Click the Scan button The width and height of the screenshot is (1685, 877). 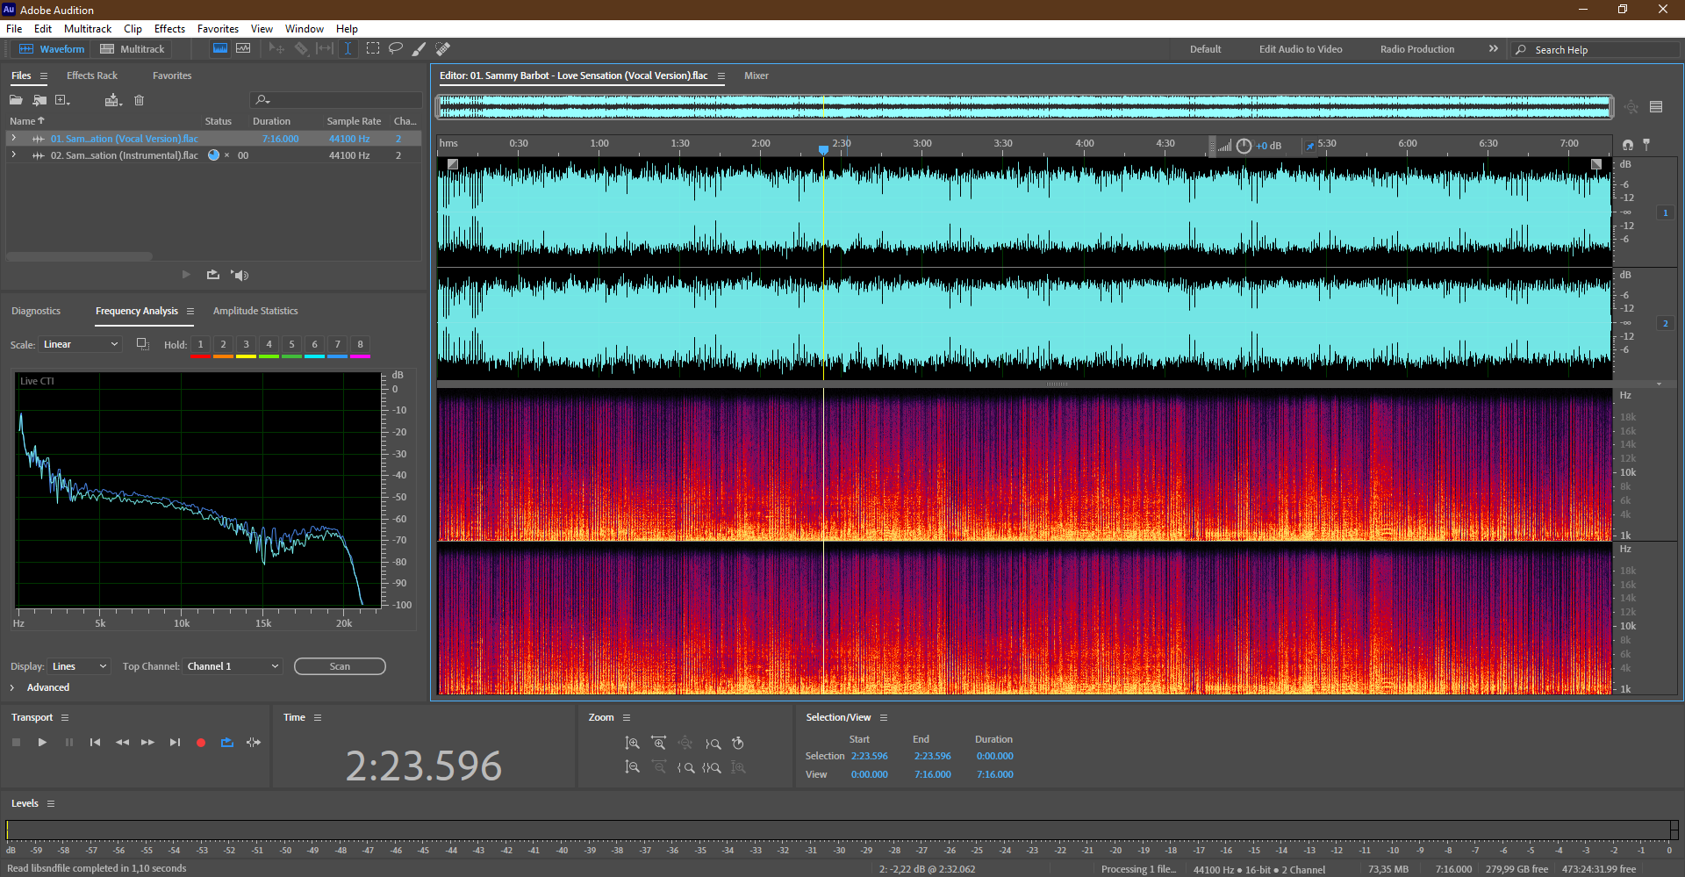pyautogui.click(x=340, y=666)
